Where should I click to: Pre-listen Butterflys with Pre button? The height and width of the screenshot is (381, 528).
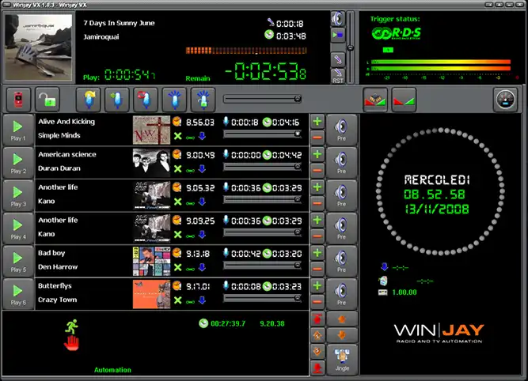(341, 294)
